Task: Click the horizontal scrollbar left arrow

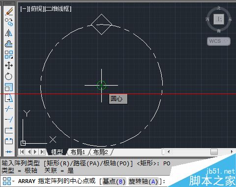Action: 169,152
